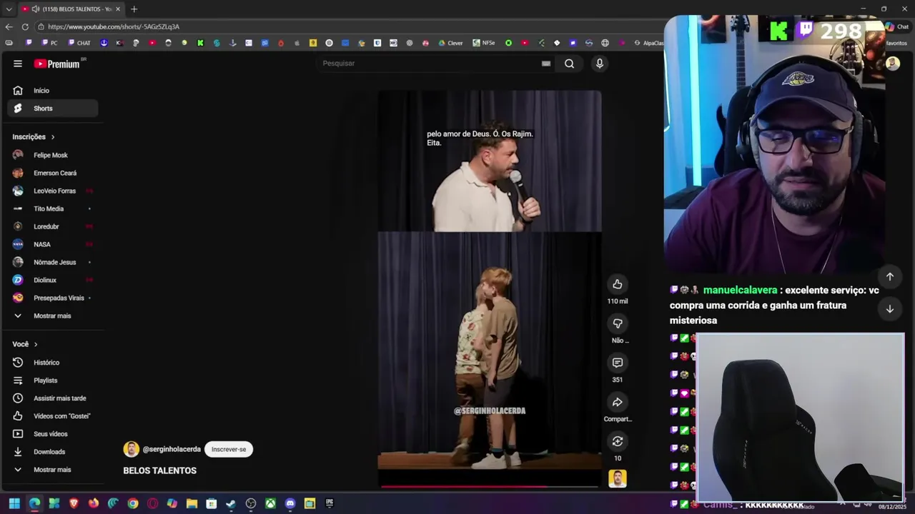Open Firefox from taskbar

(x=94, y=503)
